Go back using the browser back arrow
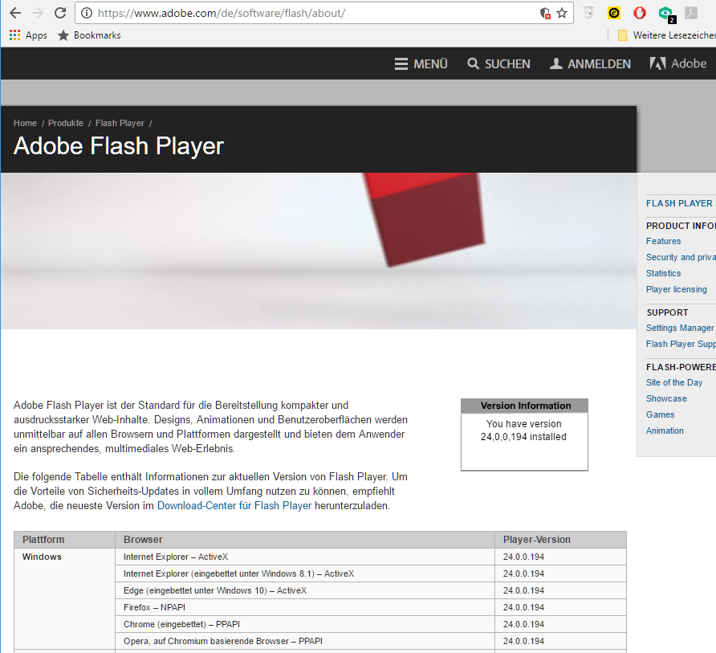 (15, 13)
